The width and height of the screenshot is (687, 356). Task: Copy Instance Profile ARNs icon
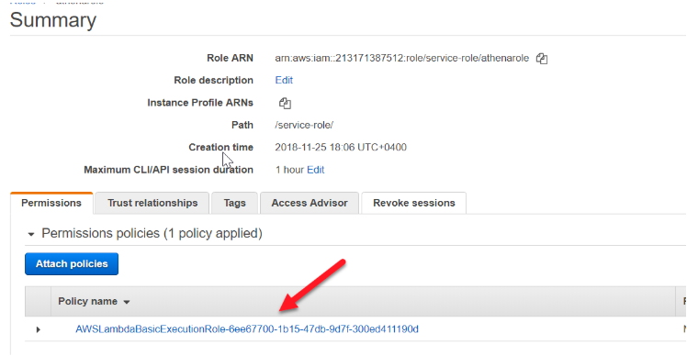tap(285, 103)
